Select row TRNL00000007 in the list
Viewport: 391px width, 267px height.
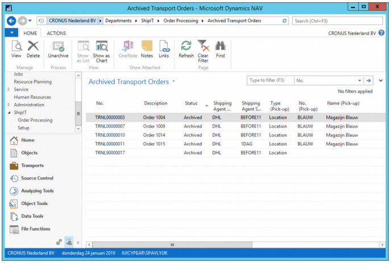pos(110,127)
